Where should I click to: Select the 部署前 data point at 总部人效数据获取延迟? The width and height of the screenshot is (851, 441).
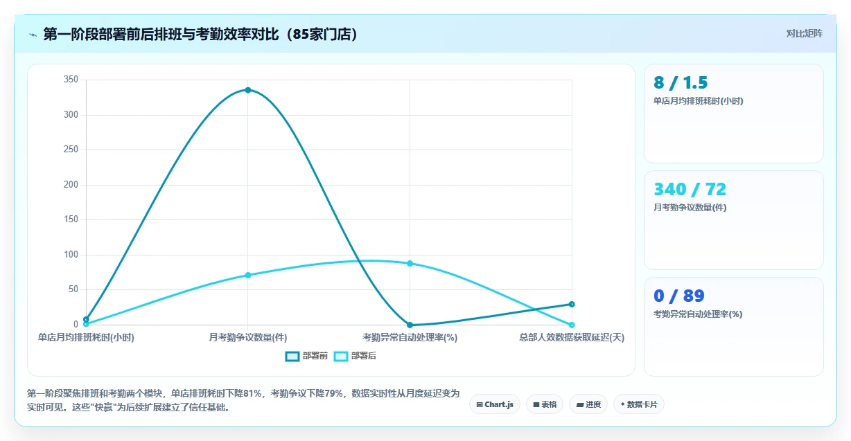(x=572, y=304)
